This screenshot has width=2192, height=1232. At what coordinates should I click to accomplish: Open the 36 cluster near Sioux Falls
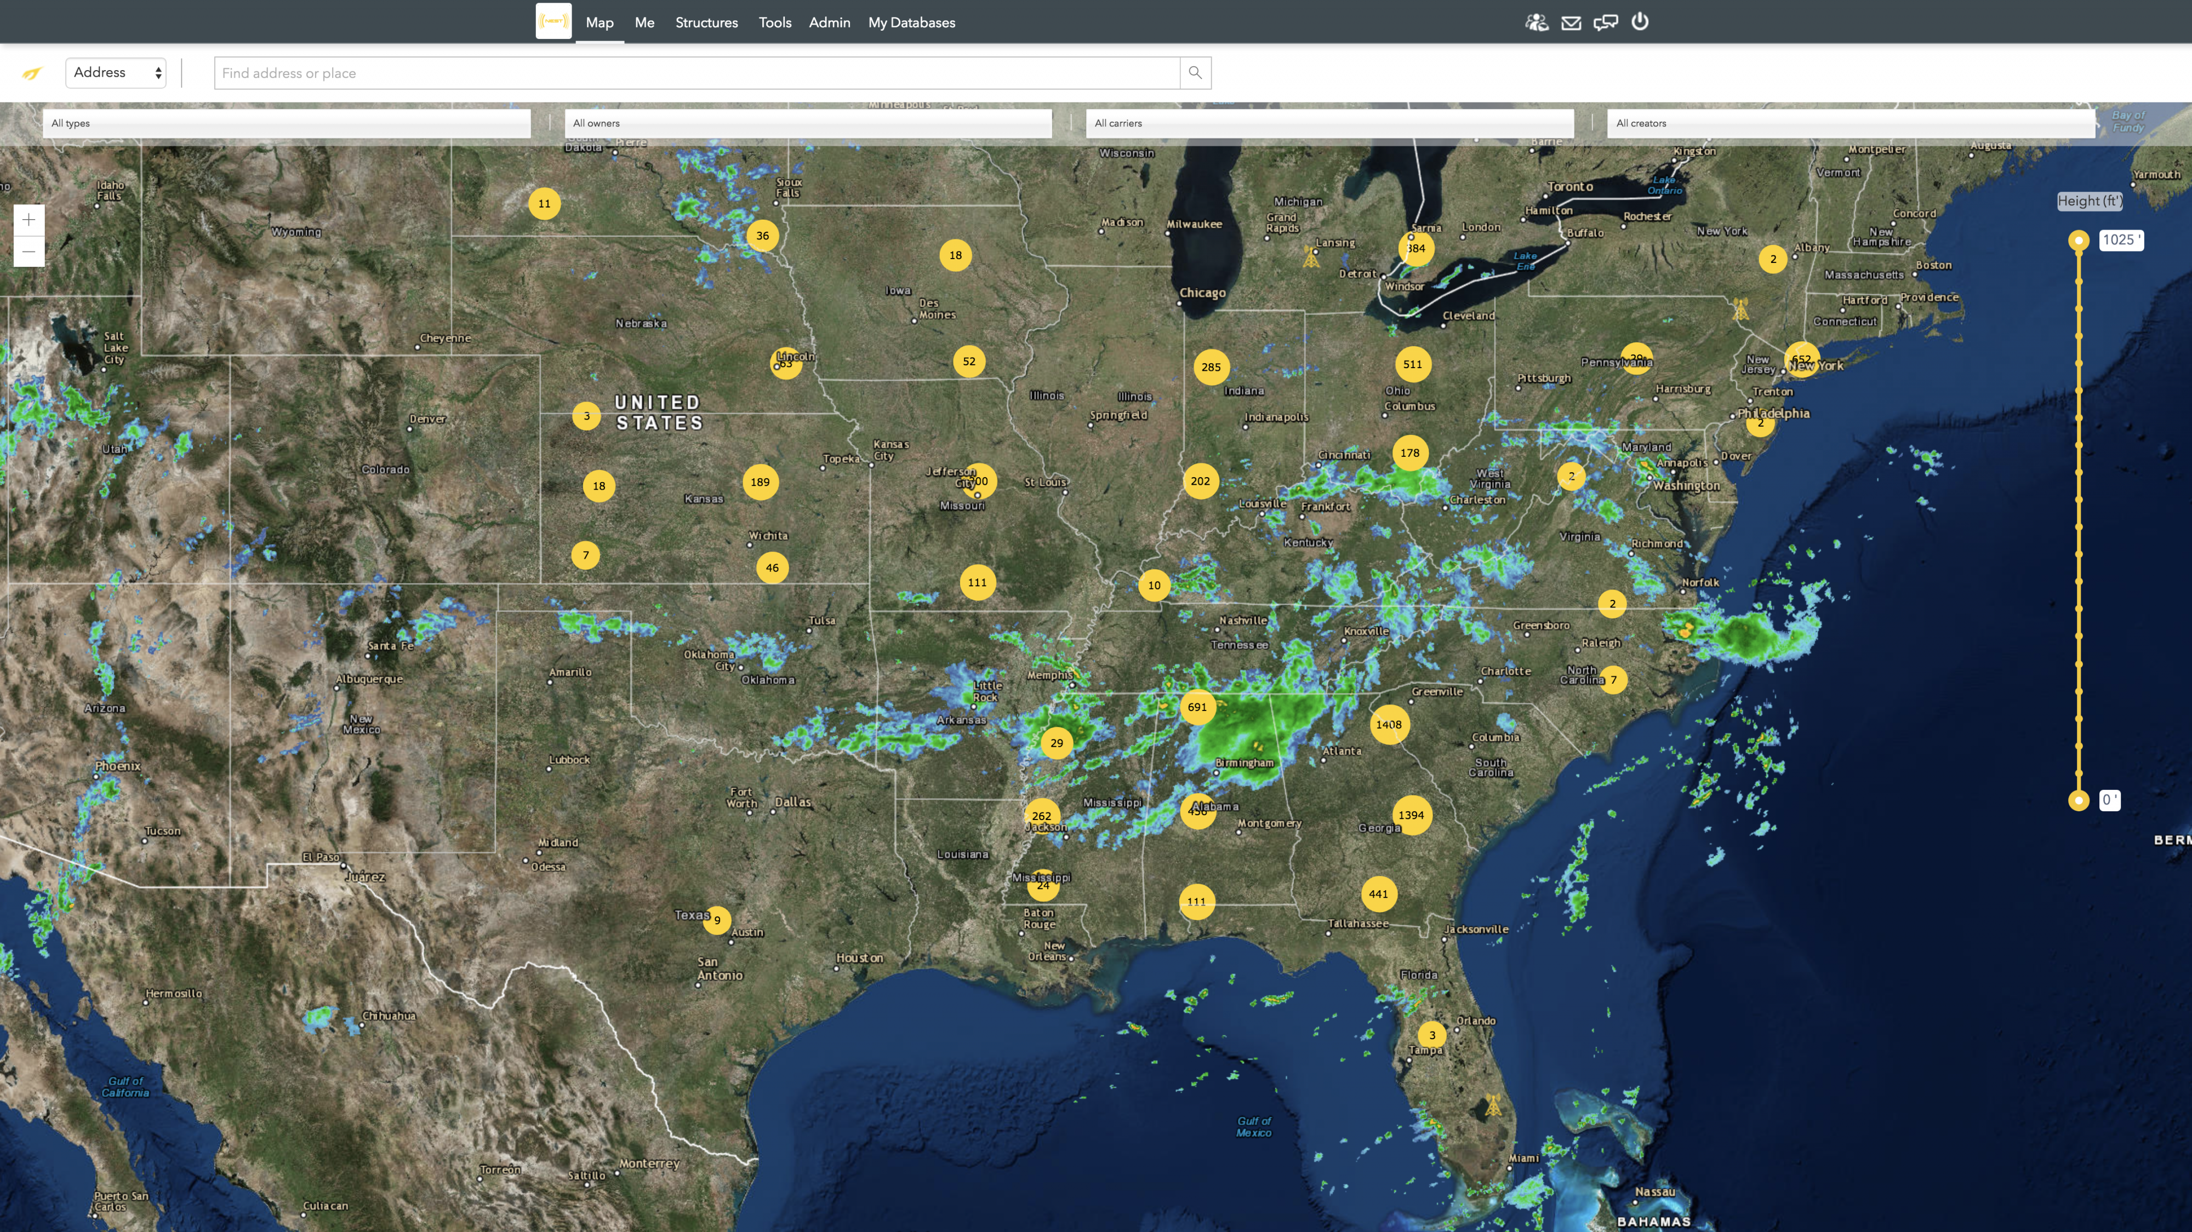[762, 236]
